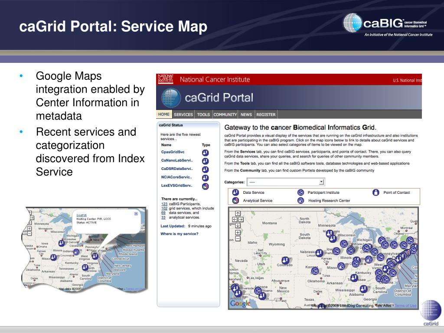Image resolution: width=444 pixels, height=333 pixels.
Task: Click the 'Last Updated: 9 minutes ago' text
Action: pyautogui.click(x=186, y=226)
